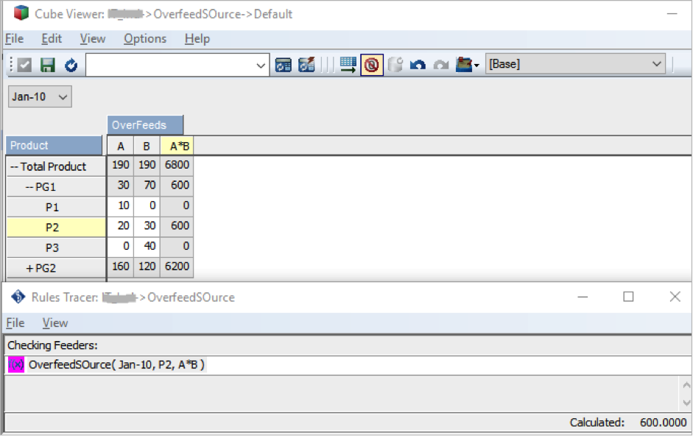Click the submit changes checkmark icon
693x436 pixels.
(x=25, y=65)
